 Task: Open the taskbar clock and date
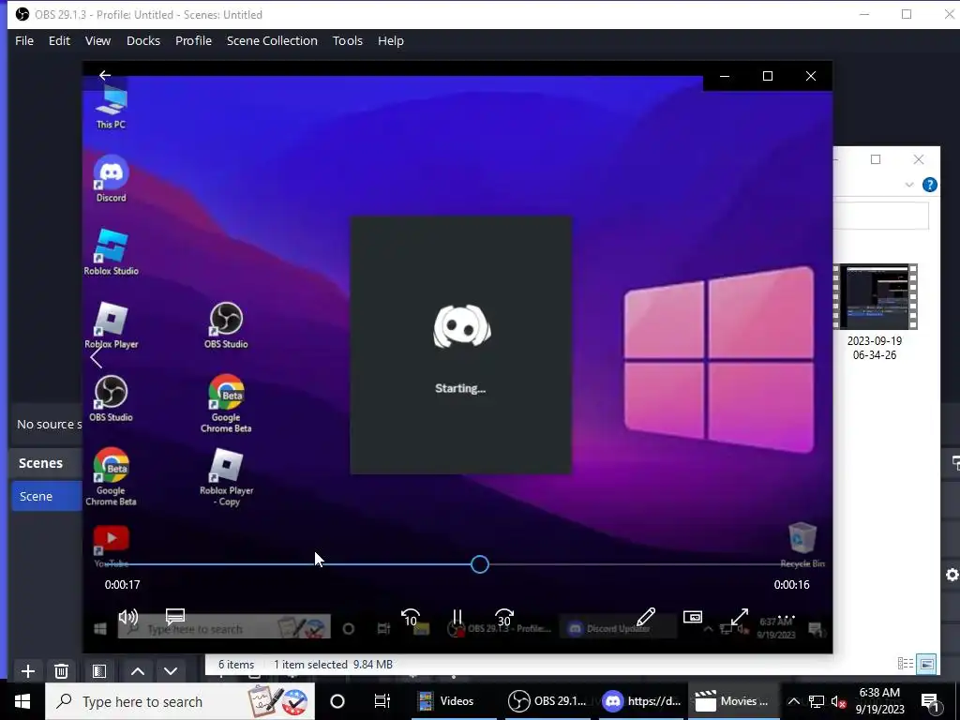click(879, 701)
